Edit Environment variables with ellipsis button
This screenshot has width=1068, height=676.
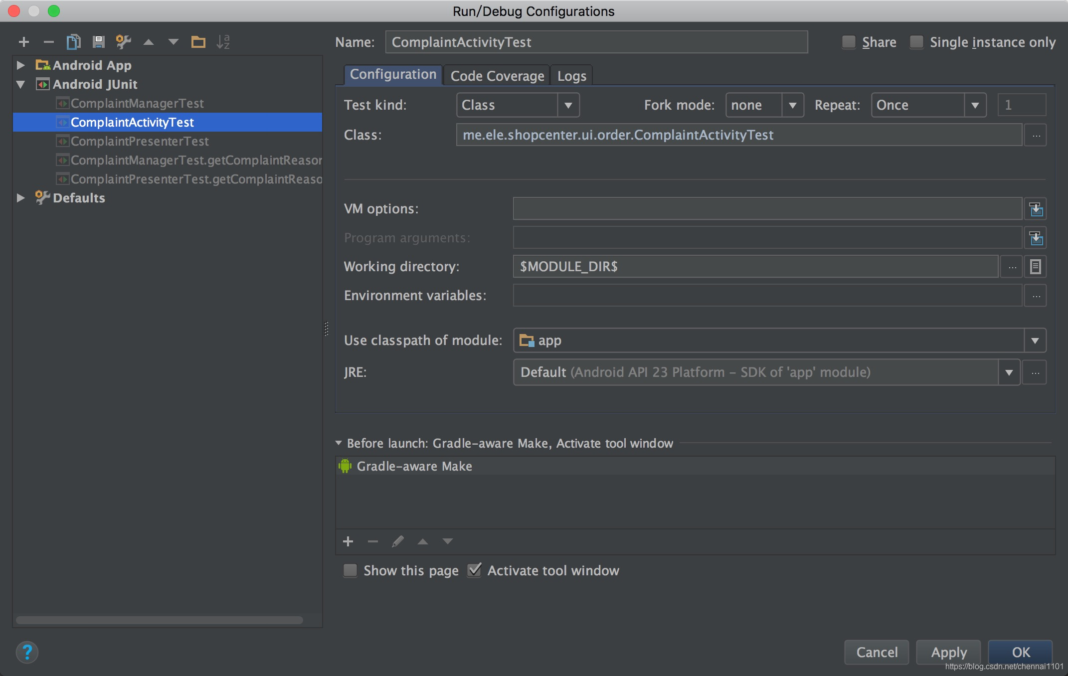point(1036,296)
